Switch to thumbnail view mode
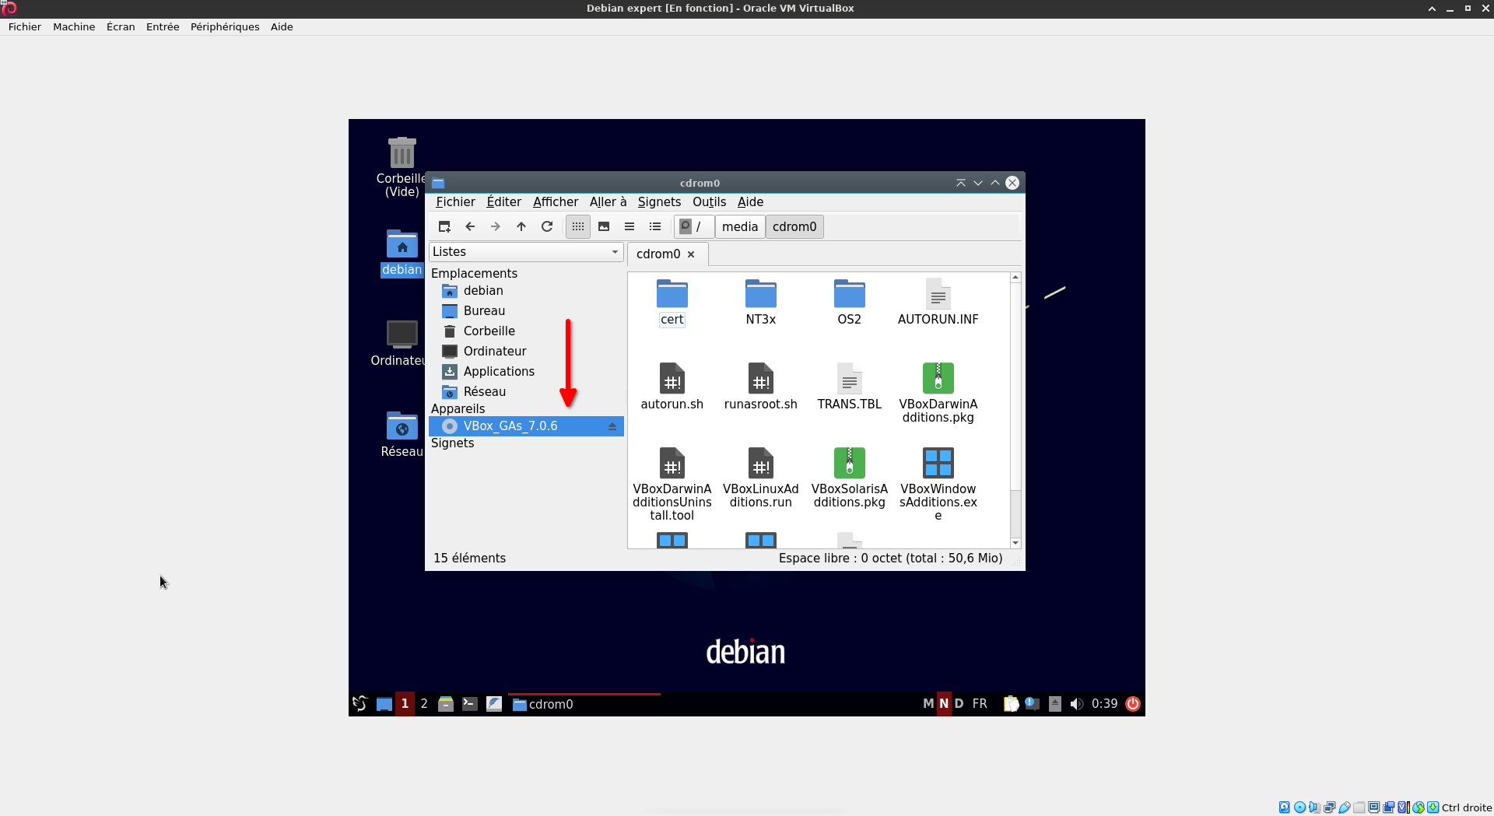This screenshot has width=1494, height=816. point(604,226)
